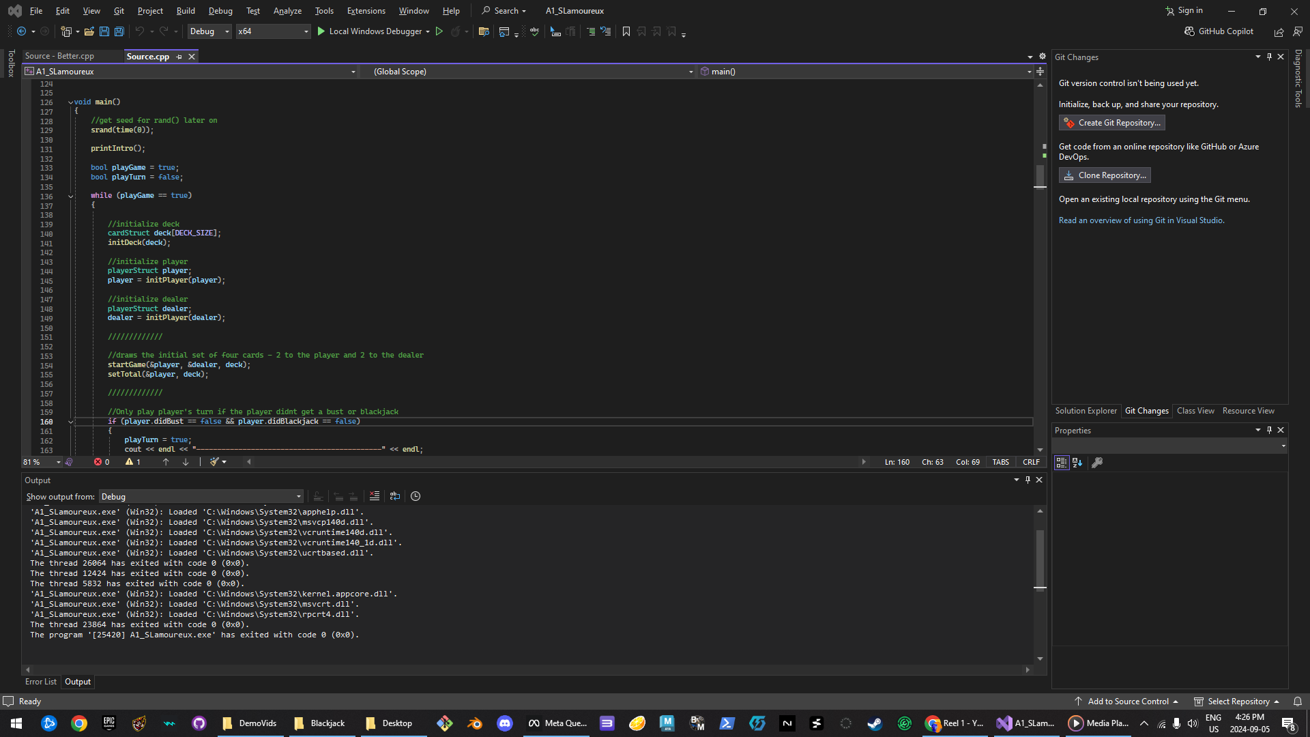Click the Open File folder icon
1310x737 pixels.
coord(89,31)
